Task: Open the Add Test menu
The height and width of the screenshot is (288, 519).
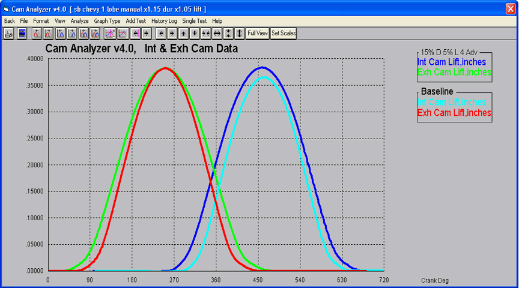Action: pyautogui.click(x=136, y=21)
